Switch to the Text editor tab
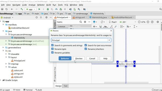 [x=65, y=86]
